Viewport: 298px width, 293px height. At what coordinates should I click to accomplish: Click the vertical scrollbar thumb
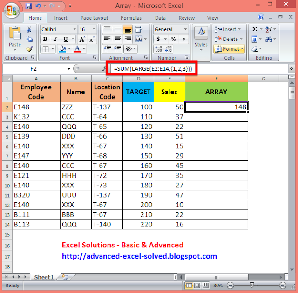tap(292, 92)
